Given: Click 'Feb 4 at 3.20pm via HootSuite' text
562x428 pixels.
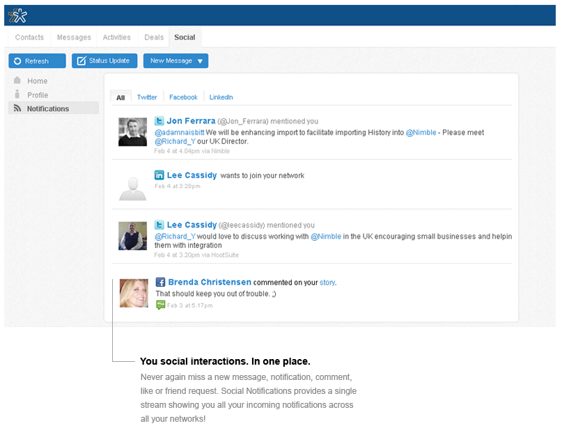Looking at the screenshot, I should click(196, 255).
